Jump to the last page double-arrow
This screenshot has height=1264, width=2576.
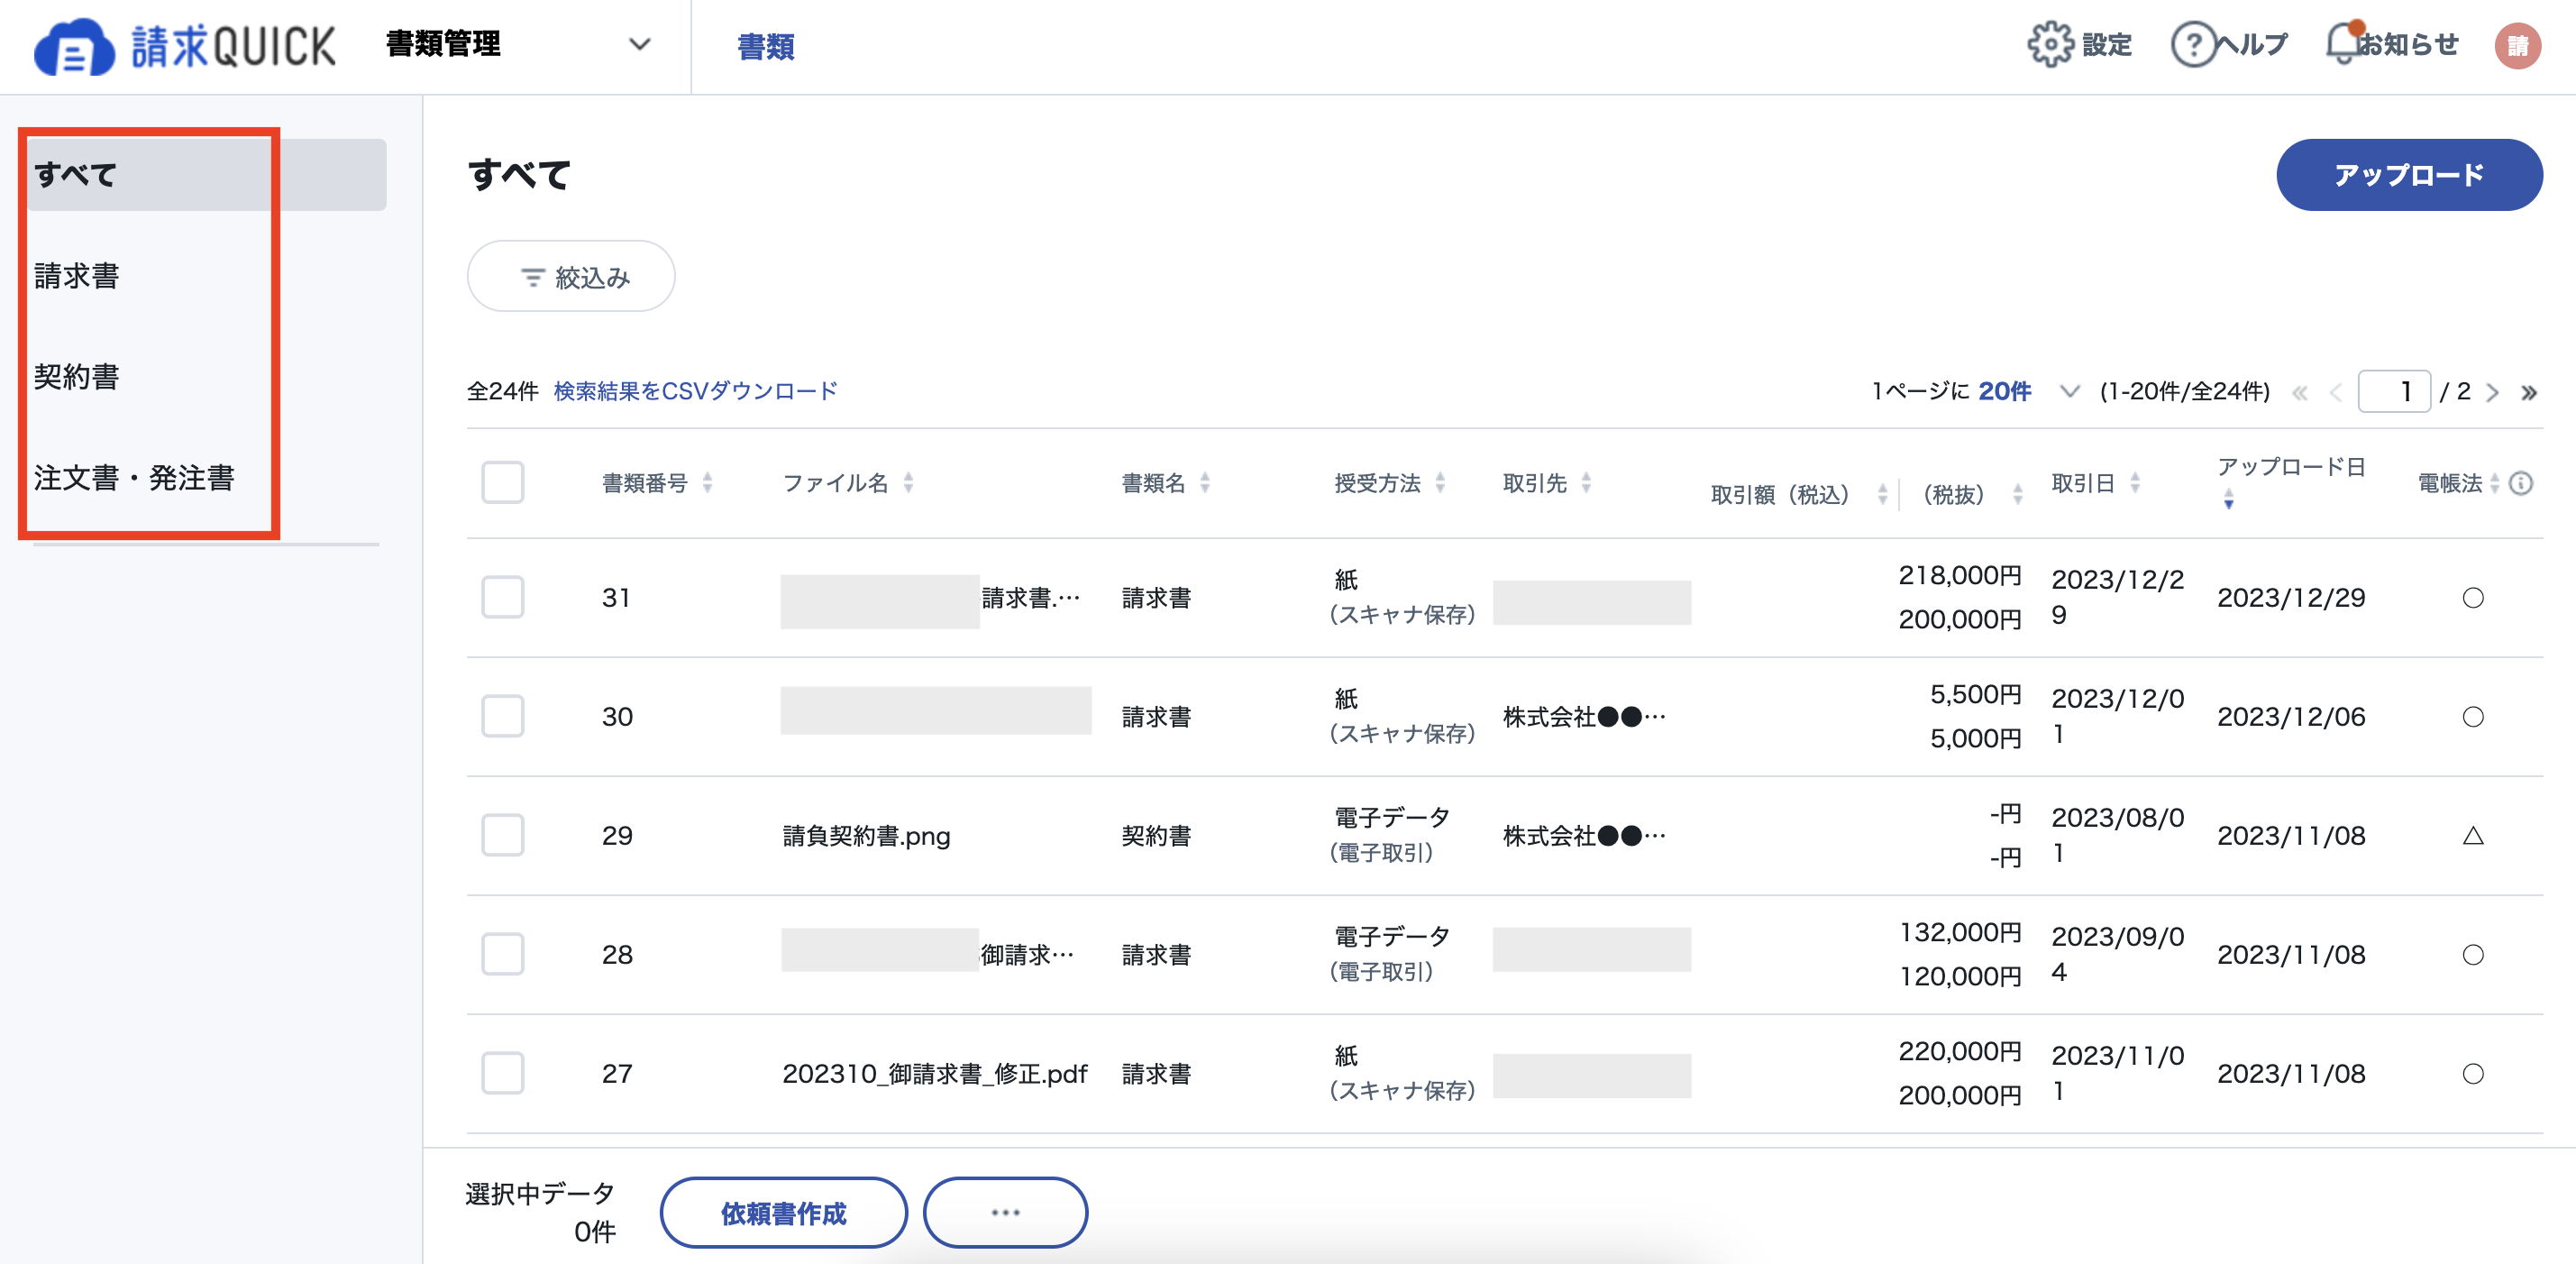(x=2529, y=393)
